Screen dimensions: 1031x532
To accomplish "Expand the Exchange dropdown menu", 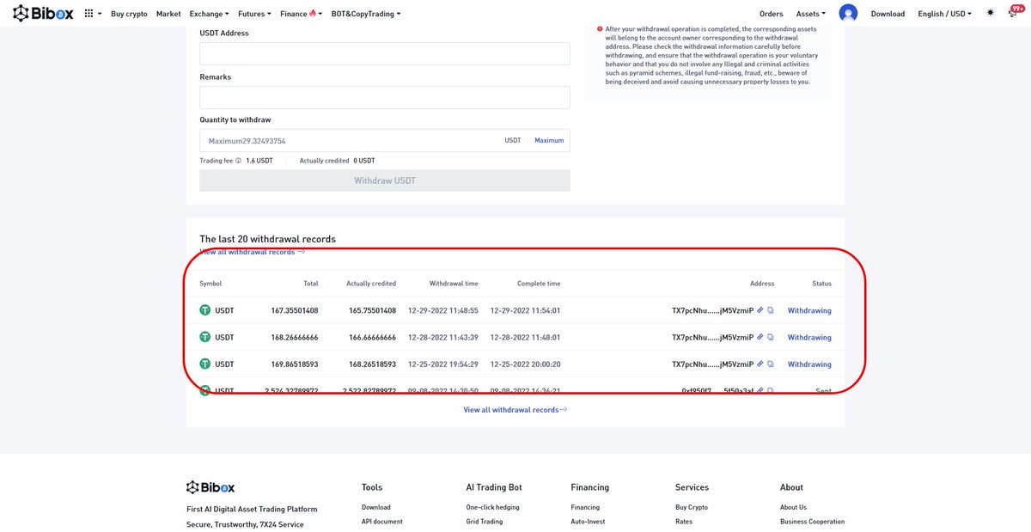I will [x=210, y=14].
